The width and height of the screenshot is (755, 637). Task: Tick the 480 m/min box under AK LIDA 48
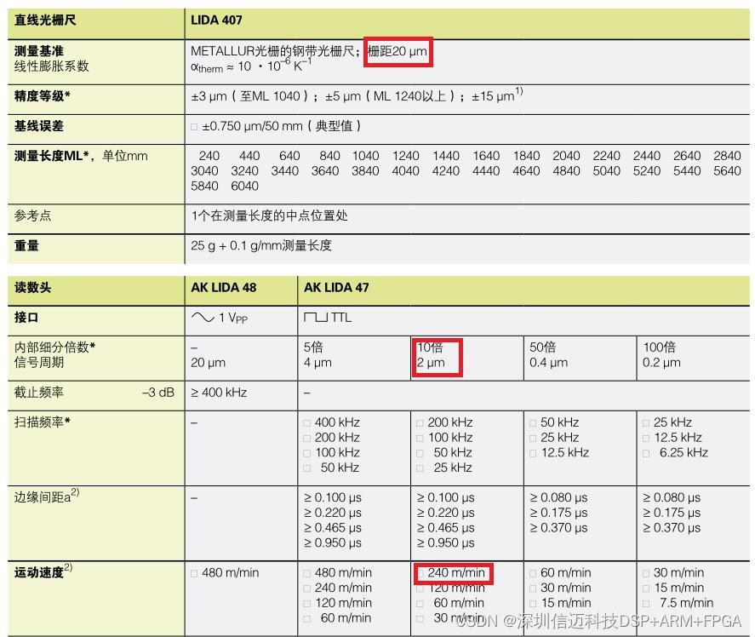pyautogui.click(x=195, y=573)
